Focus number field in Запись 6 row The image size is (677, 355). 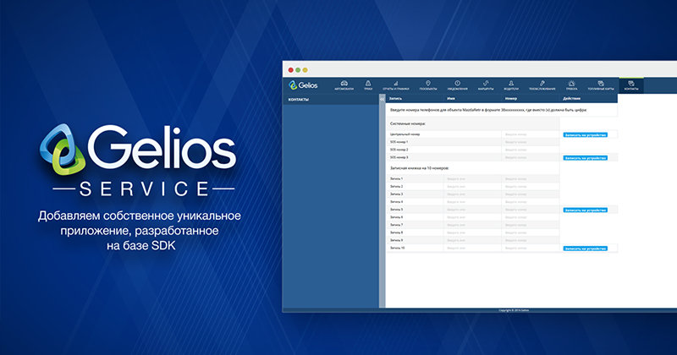click(531, 217)
